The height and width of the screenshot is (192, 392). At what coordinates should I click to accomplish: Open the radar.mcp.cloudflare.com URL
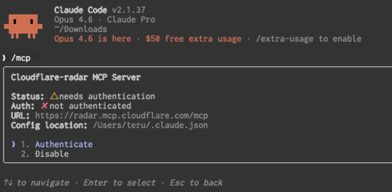point(122,116)
